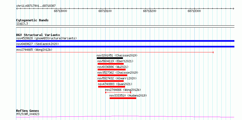Screen dimensions: 242x120
Task: Click the nsv6469627 (Sedlazeck2020) label
Action: click(x=38, y=44)
